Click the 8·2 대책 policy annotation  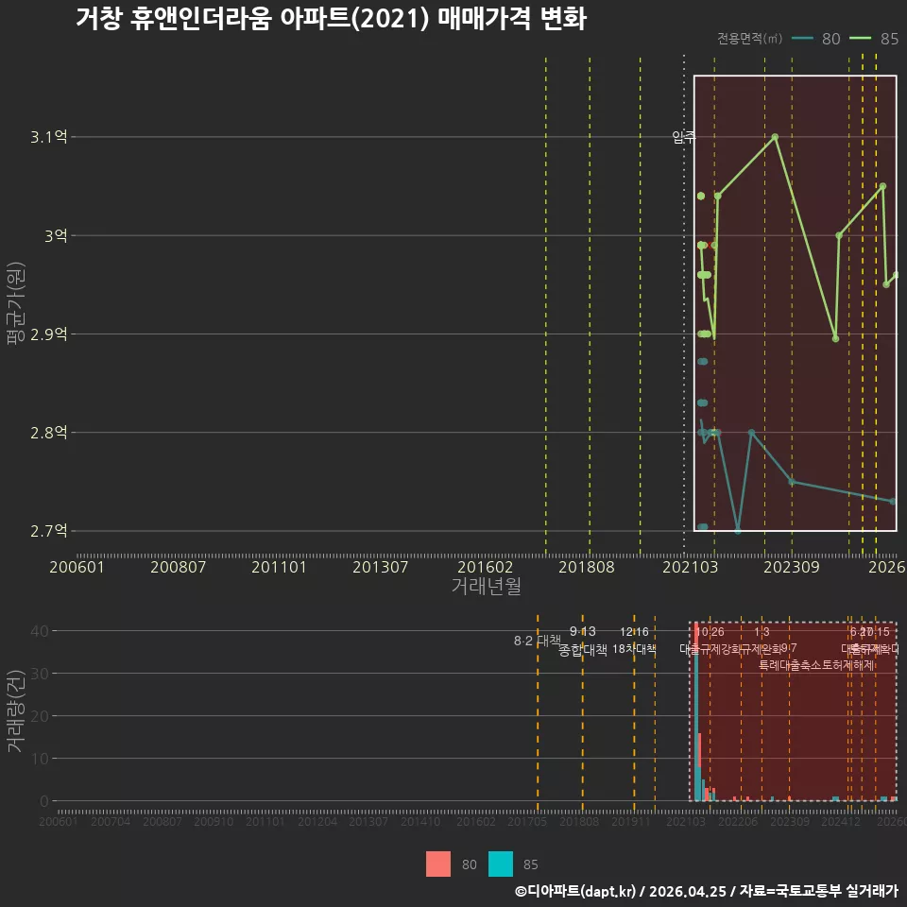538,641
